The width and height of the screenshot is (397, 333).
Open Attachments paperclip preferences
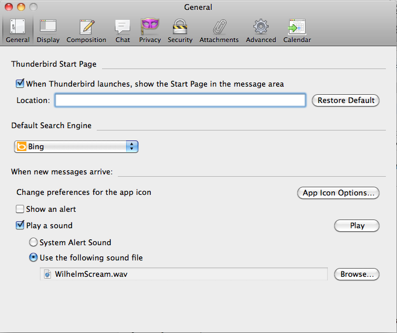click(219, 30)
